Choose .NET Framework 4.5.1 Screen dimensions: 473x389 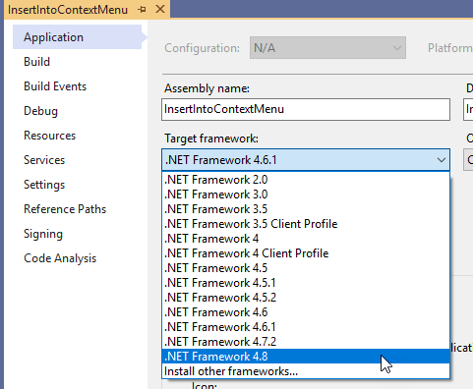pyautogui.click(x=306, y=283)
